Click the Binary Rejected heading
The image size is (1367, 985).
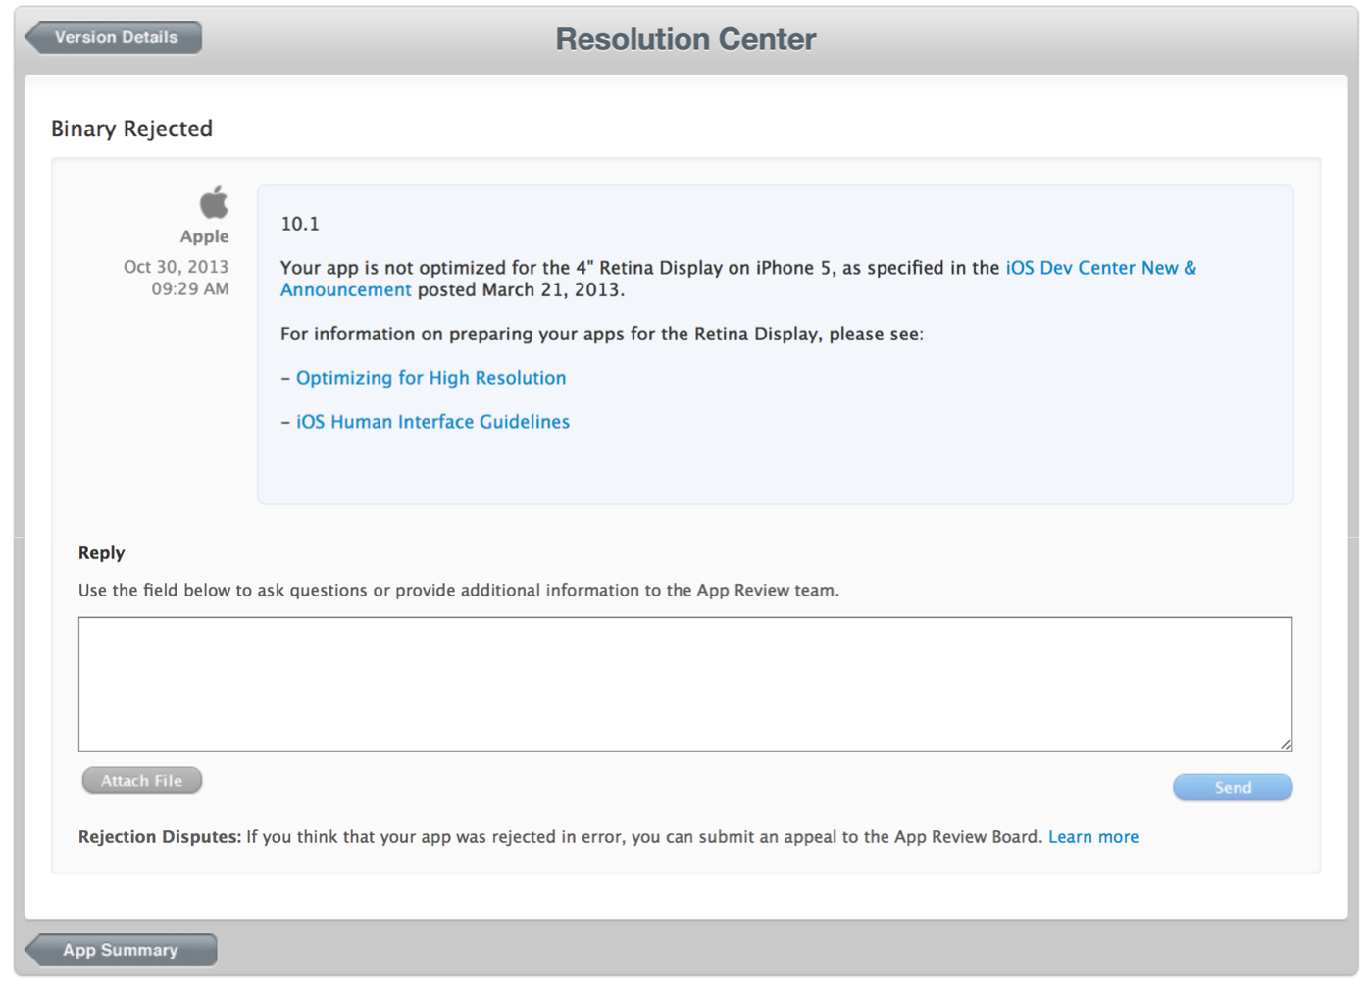(x=131, y=129)
